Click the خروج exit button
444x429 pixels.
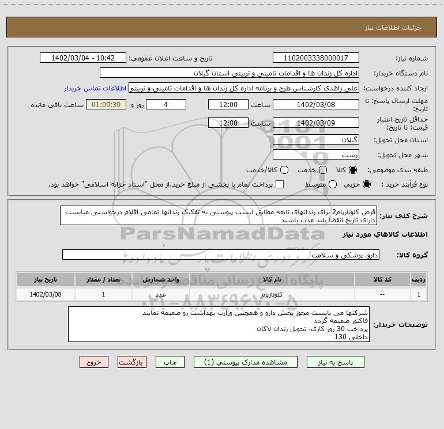[94, 362]
